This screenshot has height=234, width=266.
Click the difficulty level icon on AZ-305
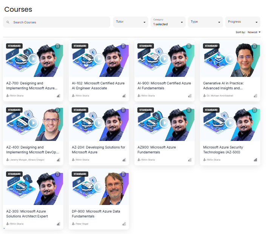tap(58, 224)
